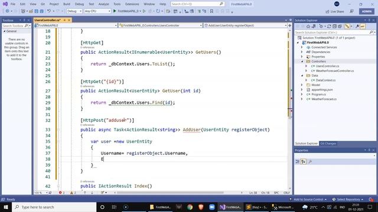Collapse the Data folder
This screenshot has width=378, height=212.
302,75
